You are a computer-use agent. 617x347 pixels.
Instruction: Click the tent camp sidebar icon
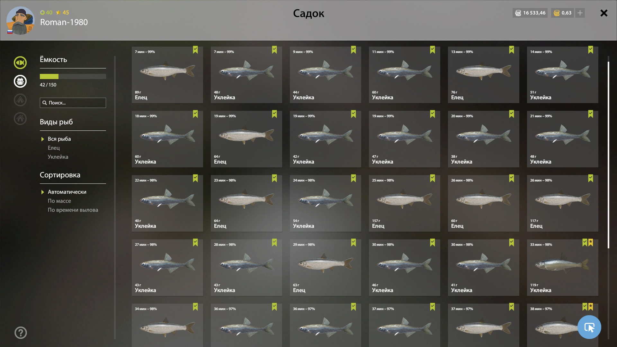[x=20, y=100]
